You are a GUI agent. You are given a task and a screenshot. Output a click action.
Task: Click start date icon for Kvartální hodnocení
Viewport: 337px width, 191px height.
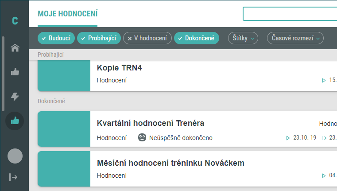click(x=288, y=138)
